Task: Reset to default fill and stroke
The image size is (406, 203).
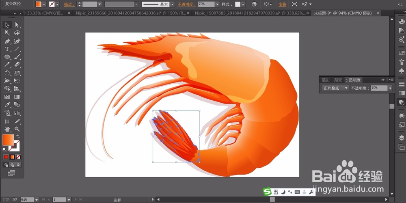Action: 4,150
